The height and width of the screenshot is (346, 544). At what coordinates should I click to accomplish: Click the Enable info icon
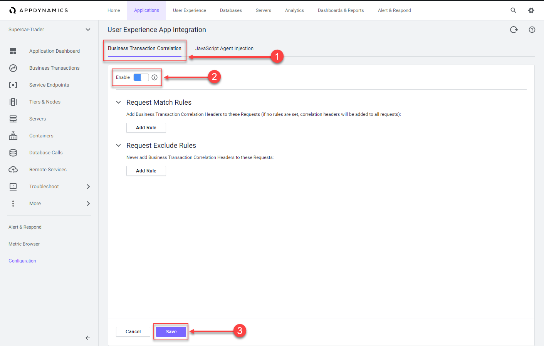(154, 77)
